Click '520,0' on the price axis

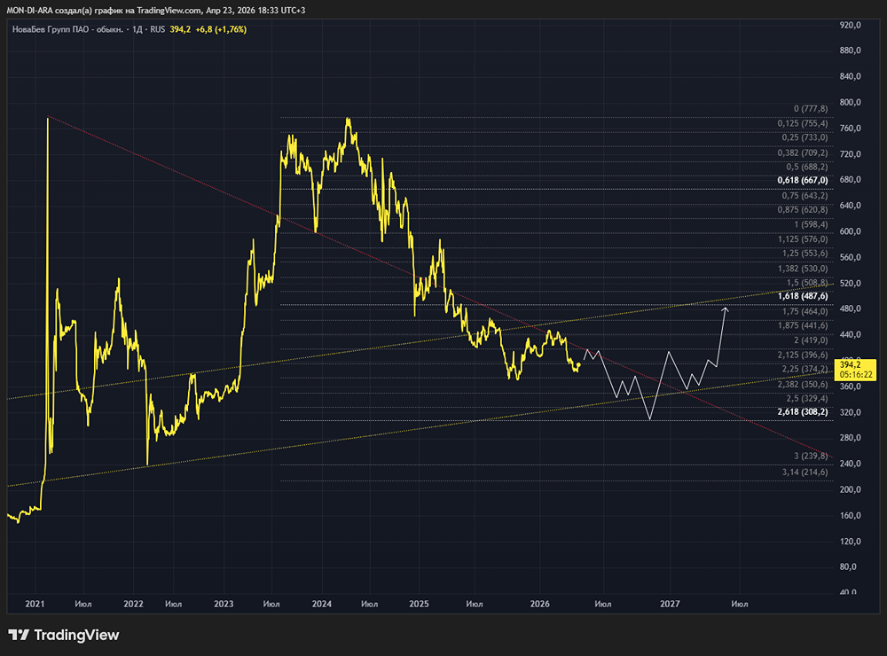(x=851, y=283)
